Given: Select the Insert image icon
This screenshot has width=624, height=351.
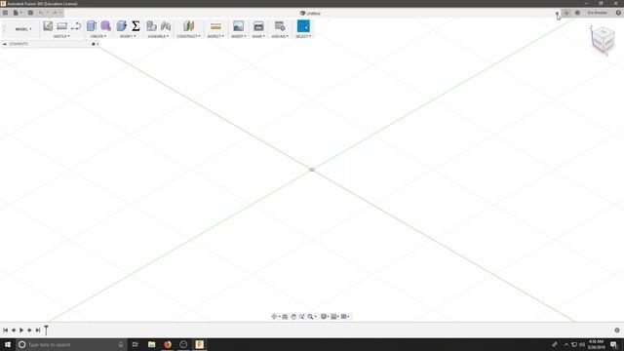Looking at the screenshot, I should coord(238,26).
